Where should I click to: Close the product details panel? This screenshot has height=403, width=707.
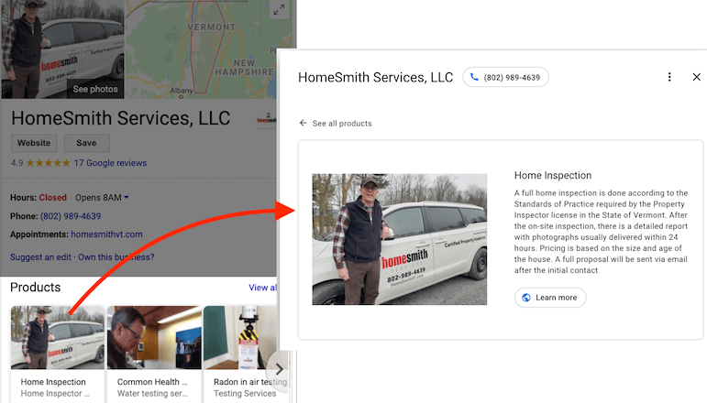click(x=696, y=77)
